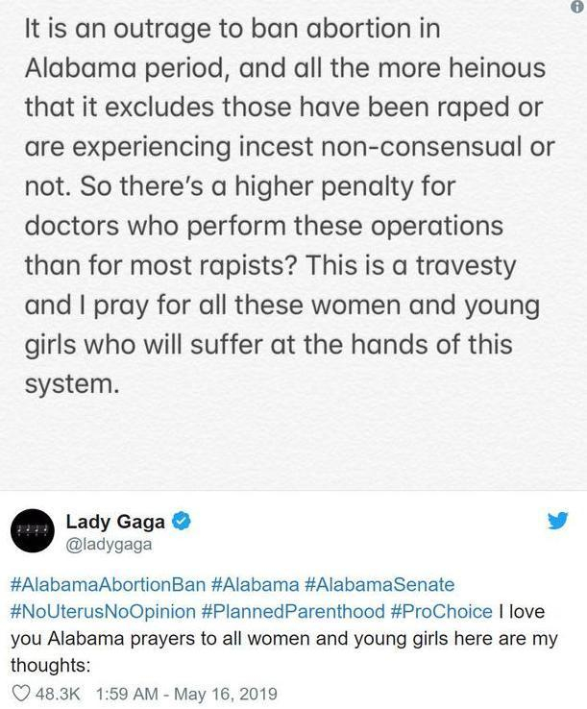Open Lady Gaga's profile avatar
The image size is (587, 709).
point(35,533)
